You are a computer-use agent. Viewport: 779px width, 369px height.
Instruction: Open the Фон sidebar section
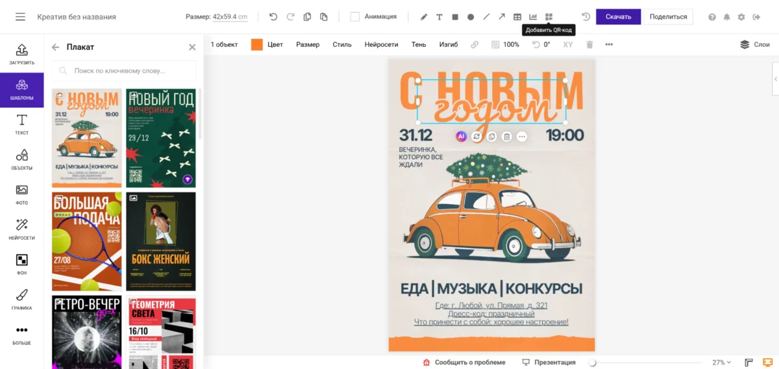point(22,265)
